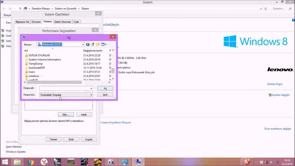Close the Aç file dialog
Screen dimensions: 295x166
click(x=113, y=37)
